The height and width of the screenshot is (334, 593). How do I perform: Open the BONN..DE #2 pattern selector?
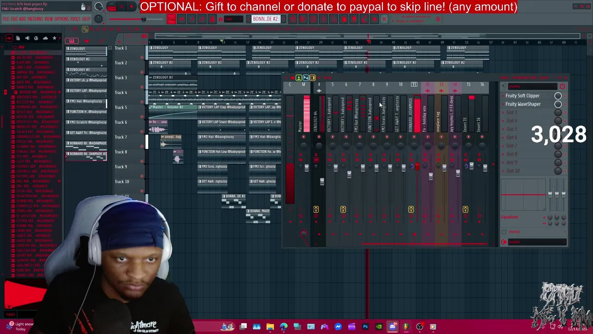point(265,19)
